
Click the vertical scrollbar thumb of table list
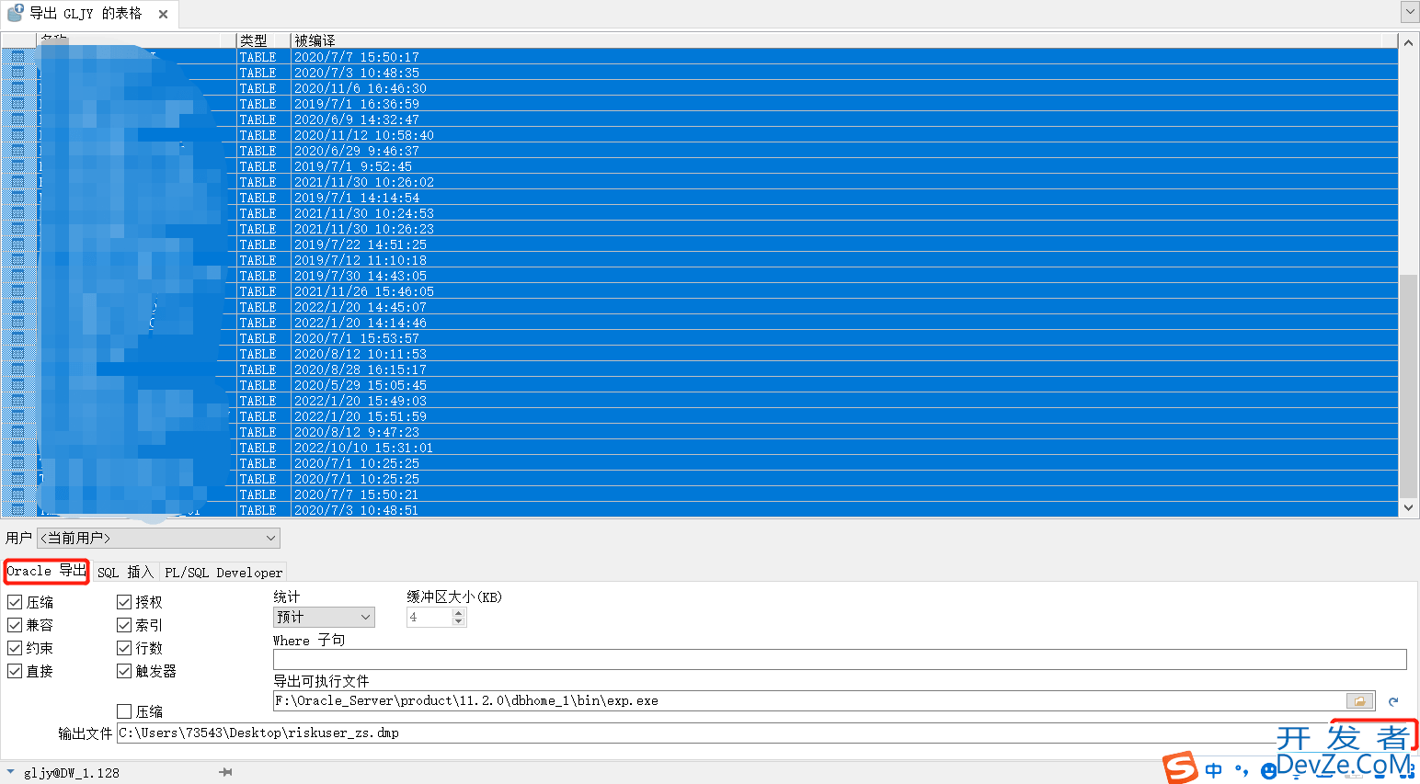coord(1408,385)
